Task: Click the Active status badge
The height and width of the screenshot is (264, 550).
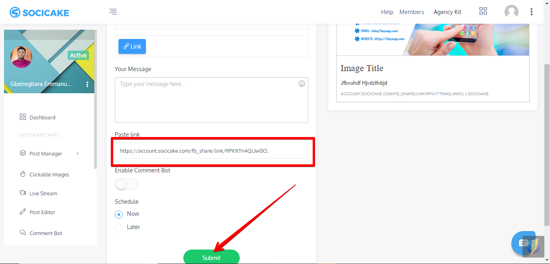Action: [x=78, y=55]
